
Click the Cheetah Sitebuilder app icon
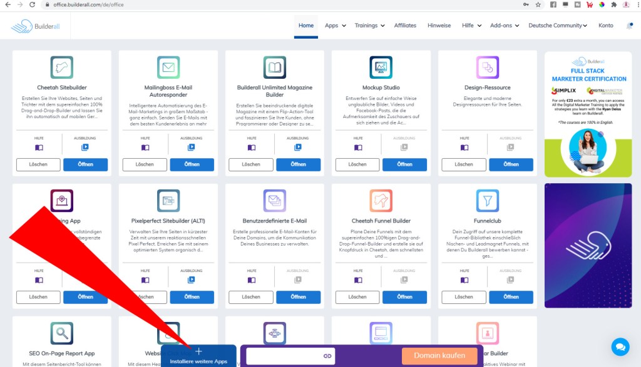pos(62,67)
